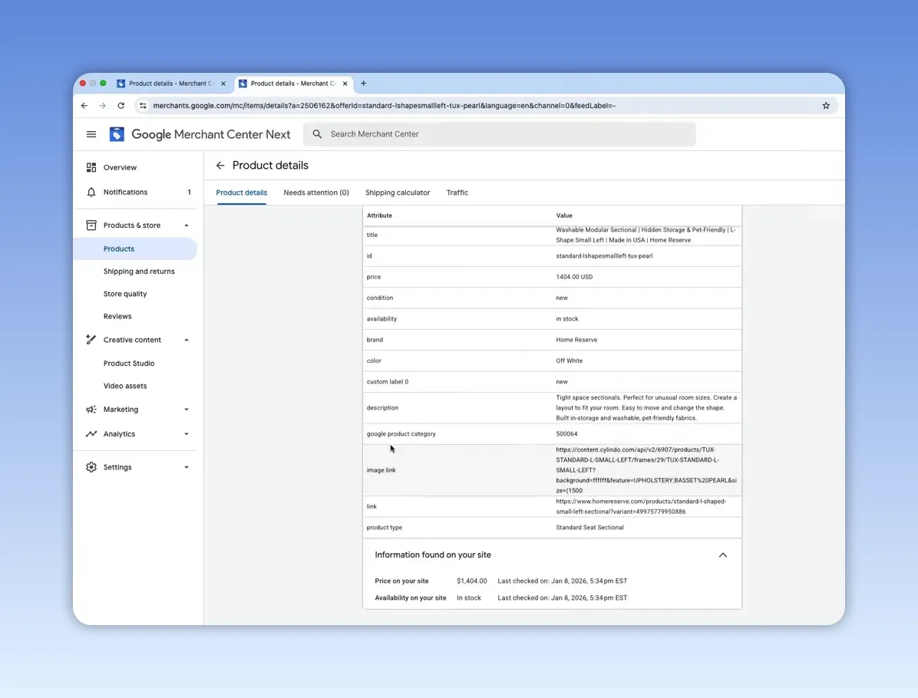Collapse the Products & store section
This screenshot has height=698, width=918.
pos(187,226)
